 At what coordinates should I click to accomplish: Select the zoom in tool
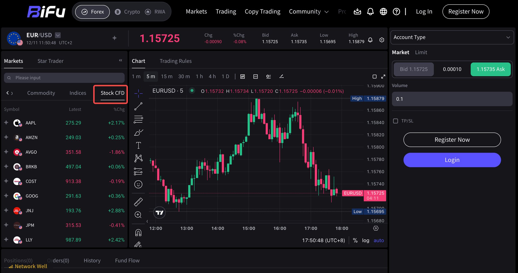click(138, 215)
